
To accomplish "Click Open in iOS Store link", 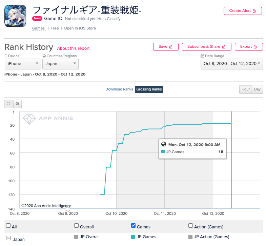I will pyautogui.click(x=80, y=28).
